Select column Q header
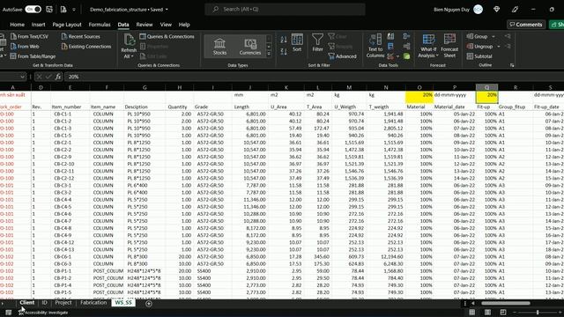Viewport: 564px width, 317px height. pos(486,87)
